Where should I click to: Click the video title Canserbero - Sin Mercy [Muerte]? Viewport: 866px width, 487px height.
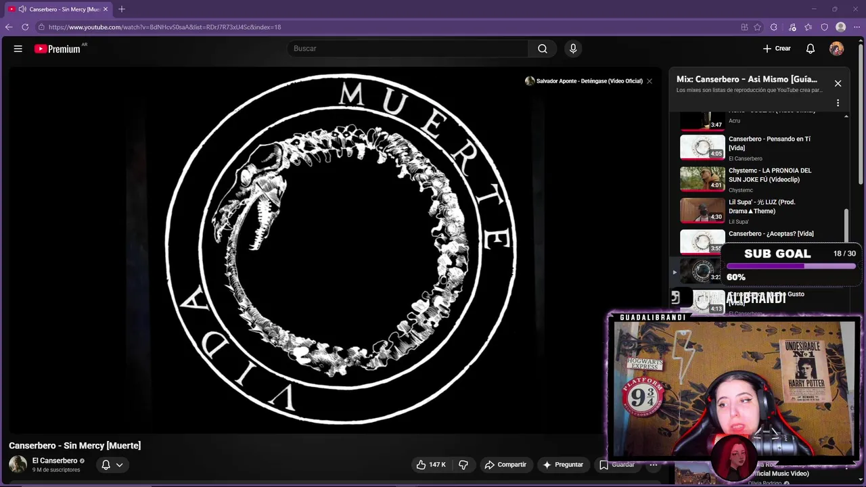pos(75,446)
